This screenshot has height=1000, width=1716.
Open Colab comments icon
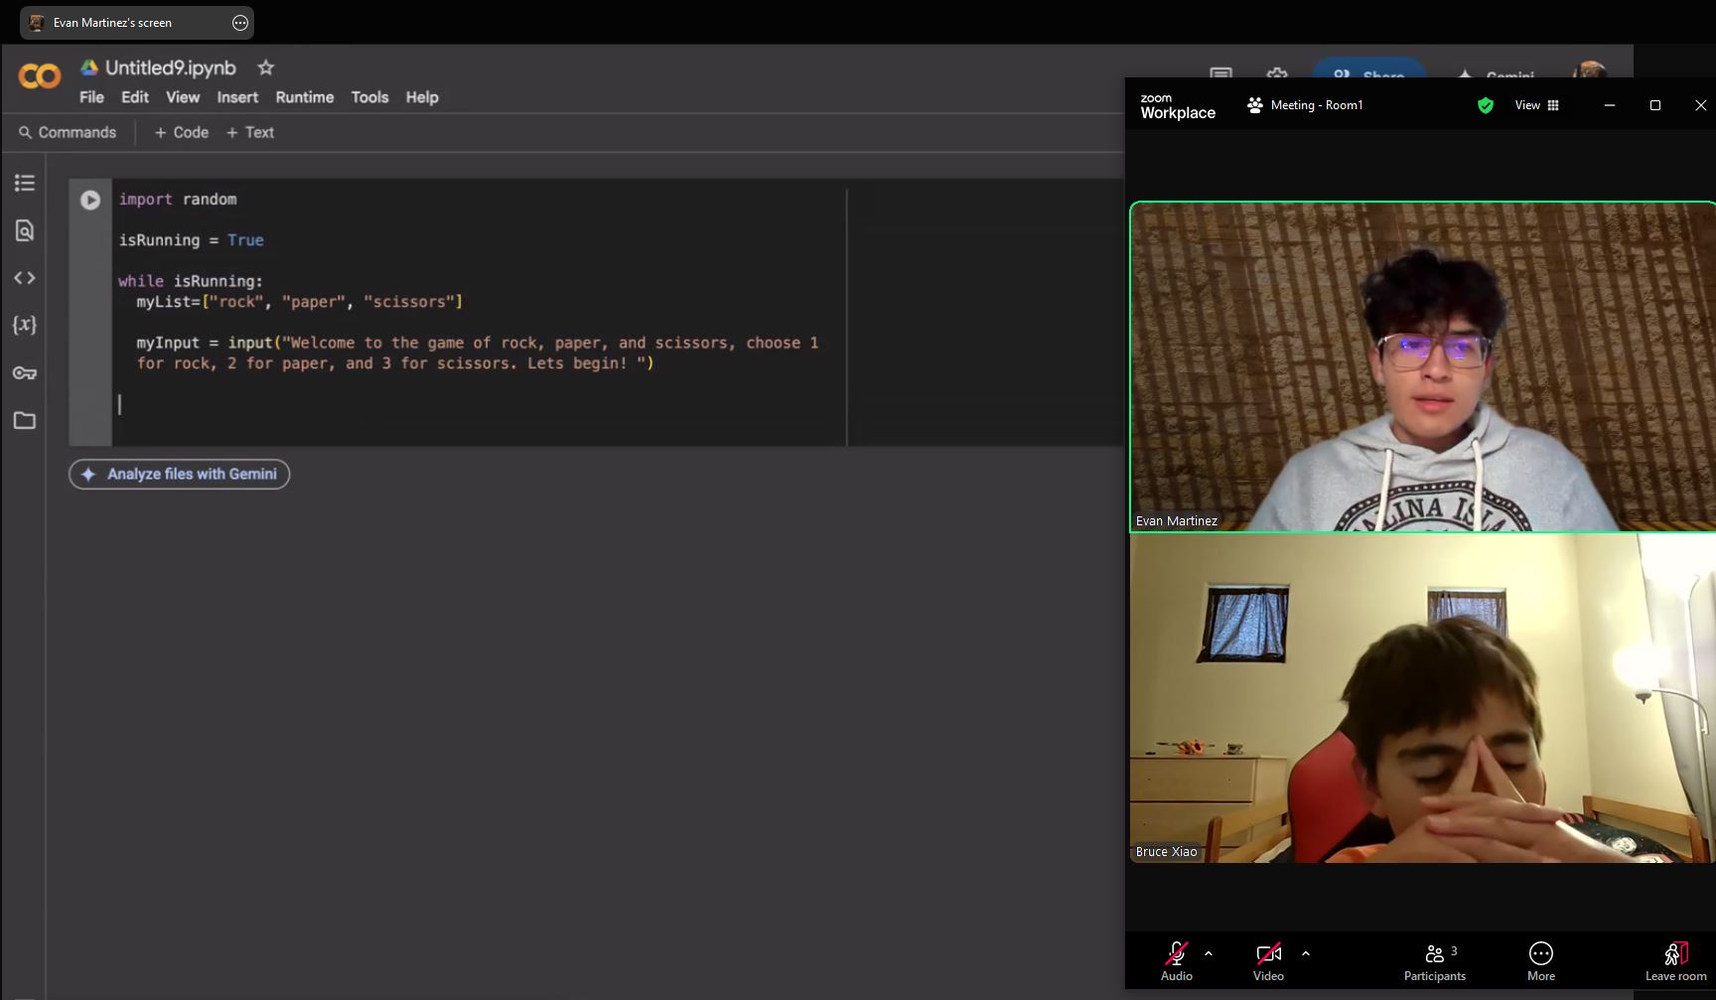click(1220, 73)
